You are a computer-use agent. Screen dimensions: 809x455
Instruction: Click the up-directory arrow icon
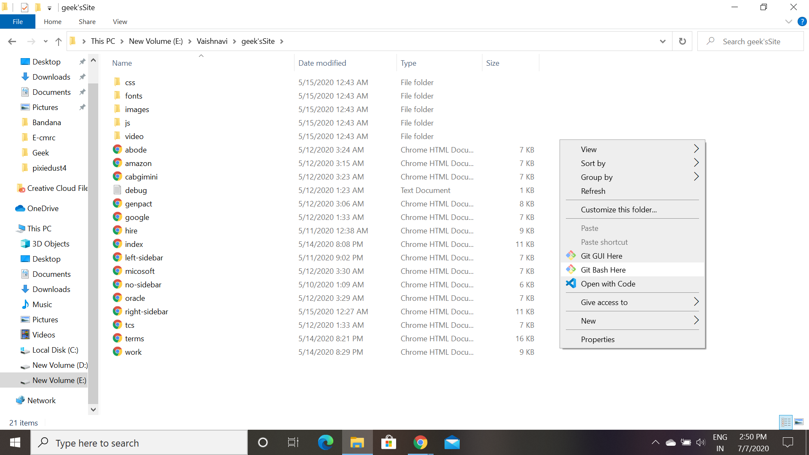click(x=59, y=41)
